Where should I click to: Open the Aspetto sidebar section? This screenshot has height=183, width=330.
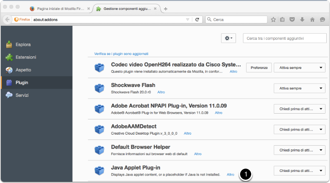click(37, 70)
